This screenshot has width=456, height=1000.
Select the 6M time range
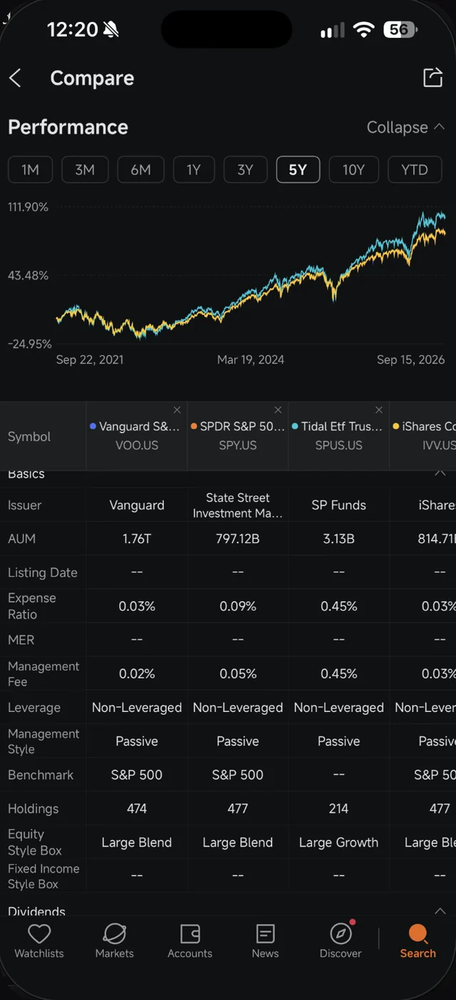[140, 170]
